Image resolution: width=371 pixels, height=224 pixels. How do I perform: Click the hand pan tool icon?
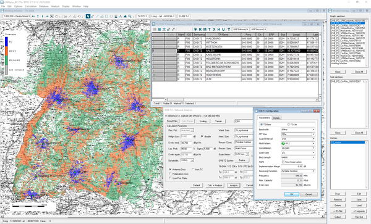click(x=56, y=16)
